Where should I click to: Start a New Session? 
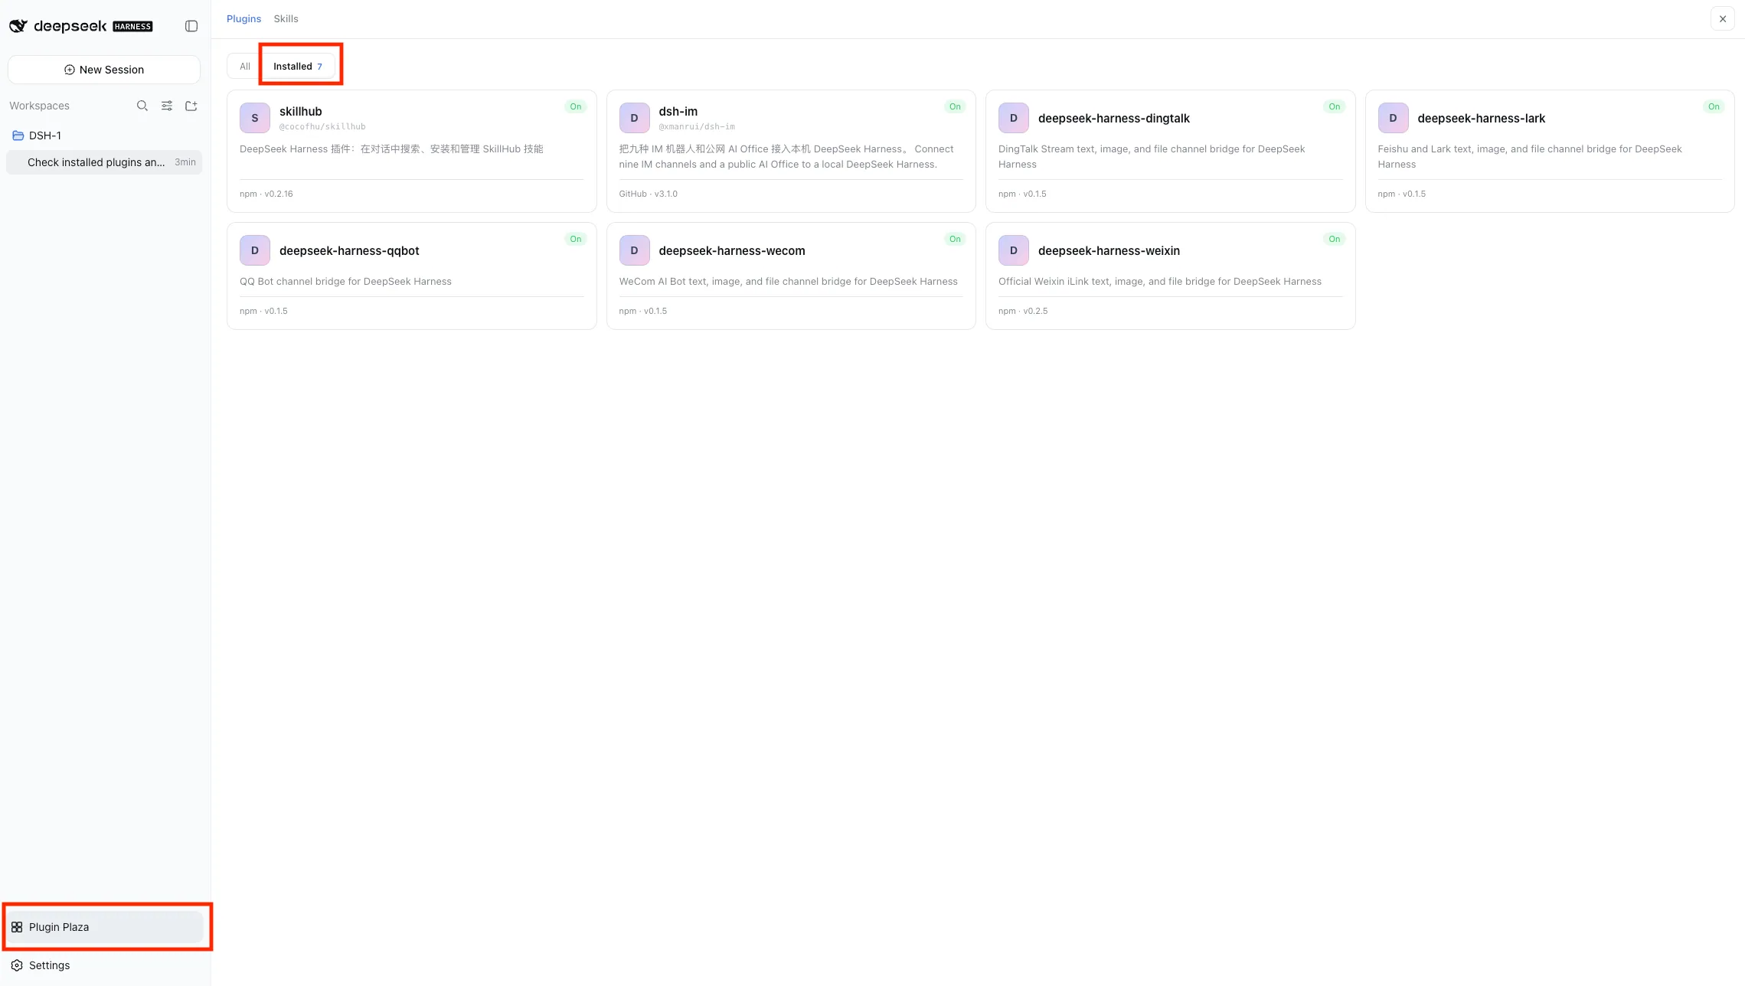point(104,70)
